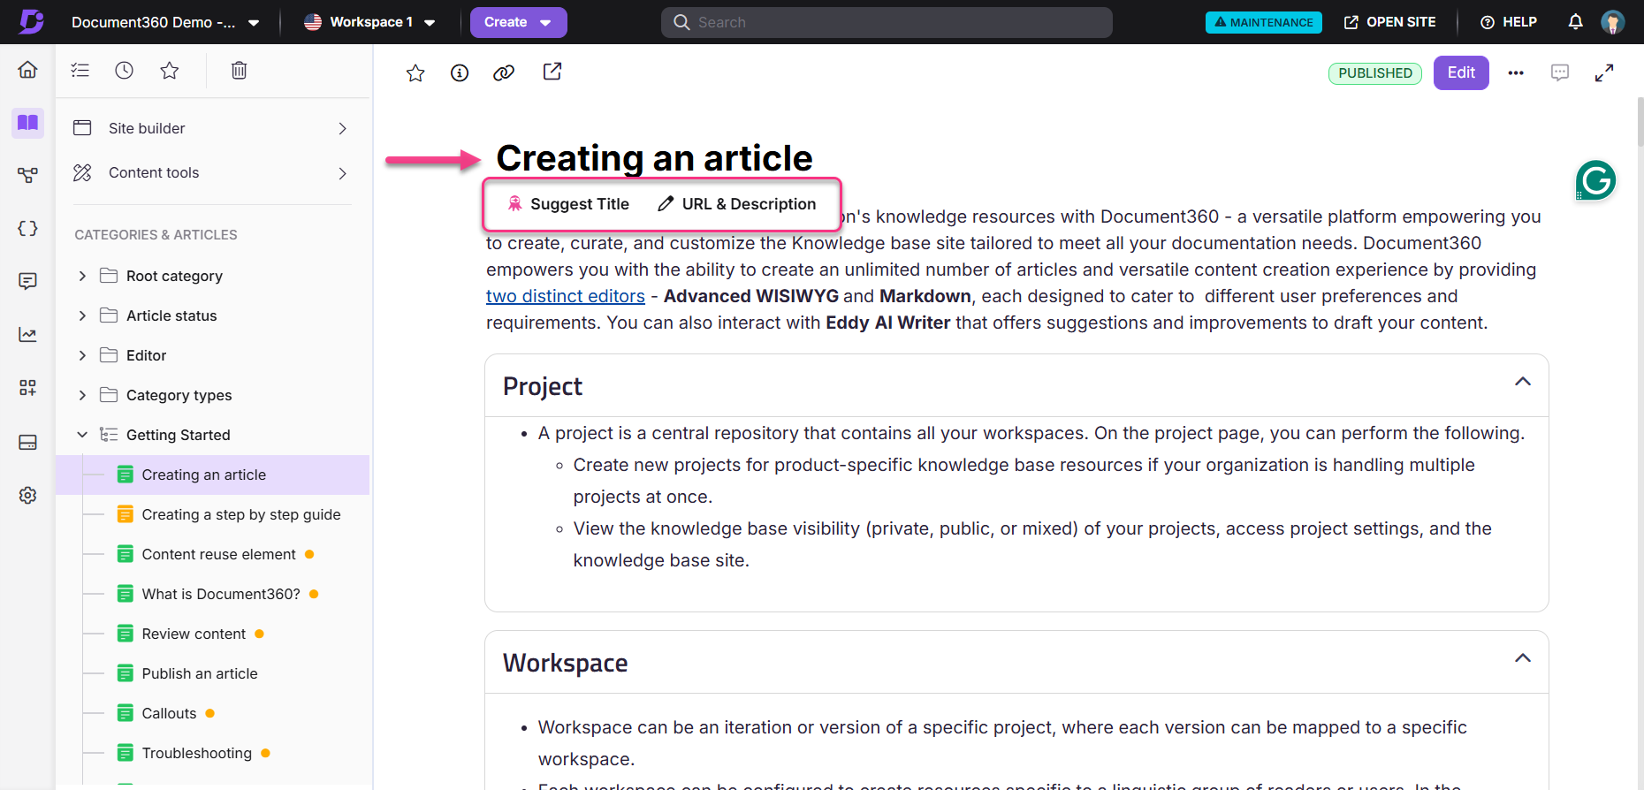Expand the Article status folder
The image size is (1644, 790).
pos(82,315)
